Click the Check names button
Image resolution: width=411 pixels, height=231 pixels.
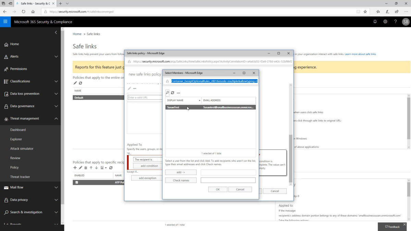point(181,180)
